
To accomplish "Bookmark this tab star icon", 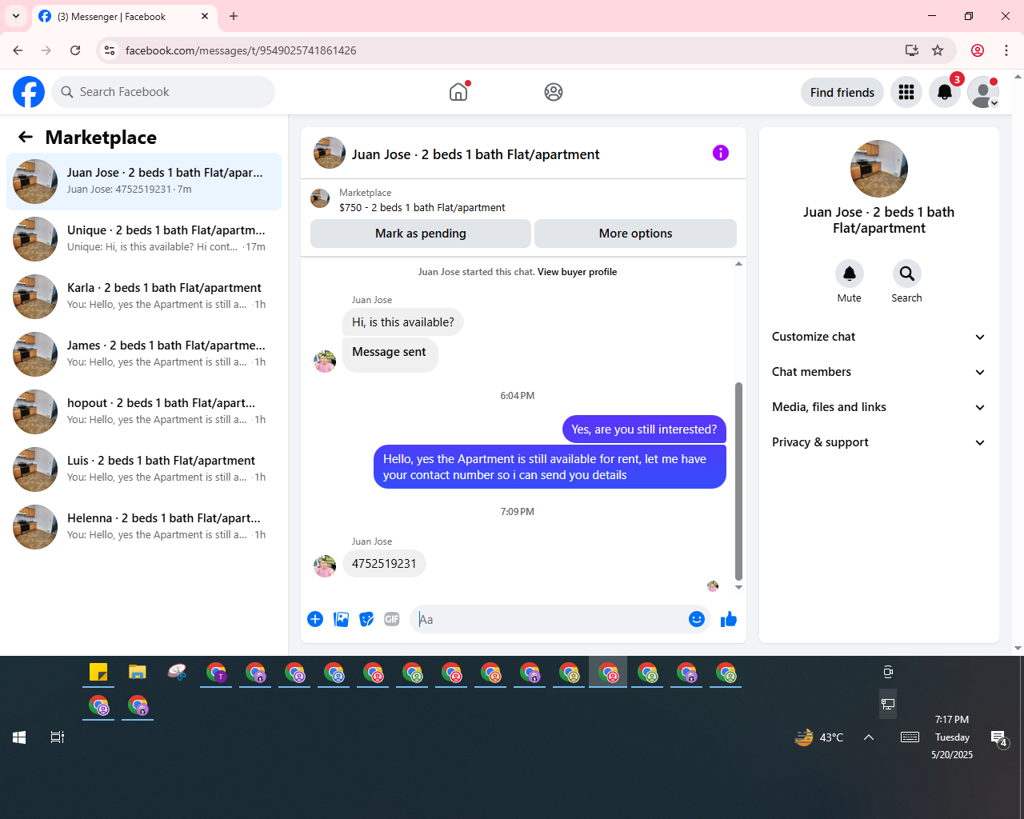I will pos(938,50).
